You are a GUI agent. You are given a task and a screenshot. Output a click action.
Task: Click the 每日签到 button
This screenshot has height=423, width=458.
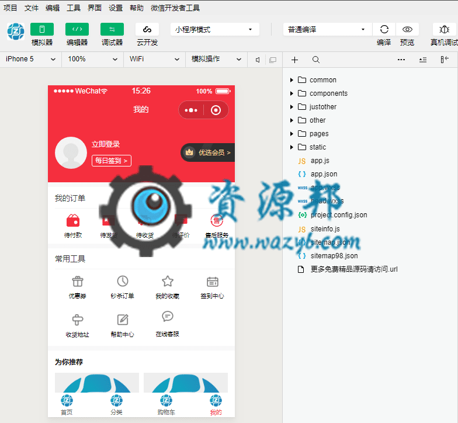[112, 161]
